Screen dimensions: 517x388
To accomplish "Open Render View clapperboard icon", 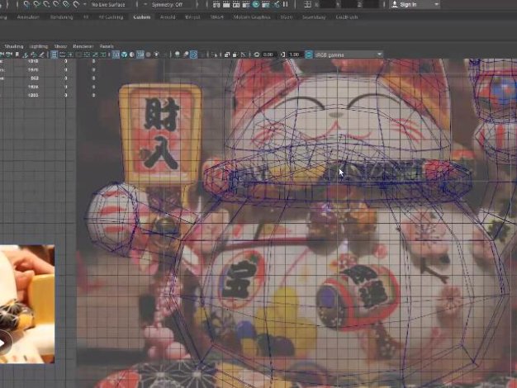I will tap(216, 5).
